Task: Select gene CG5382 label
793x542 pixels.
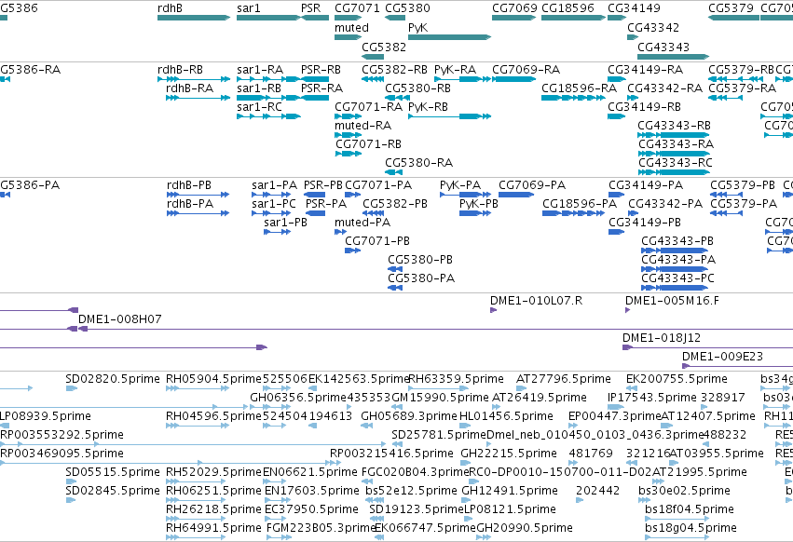Action: pyautogui.click(x=384, y=47)
